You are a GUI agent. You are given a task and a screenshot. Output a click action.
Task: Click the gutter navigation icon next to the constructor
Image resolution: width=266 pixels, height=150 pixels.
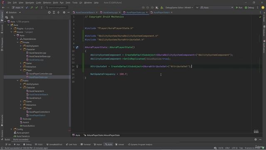(x=77, y=47)
